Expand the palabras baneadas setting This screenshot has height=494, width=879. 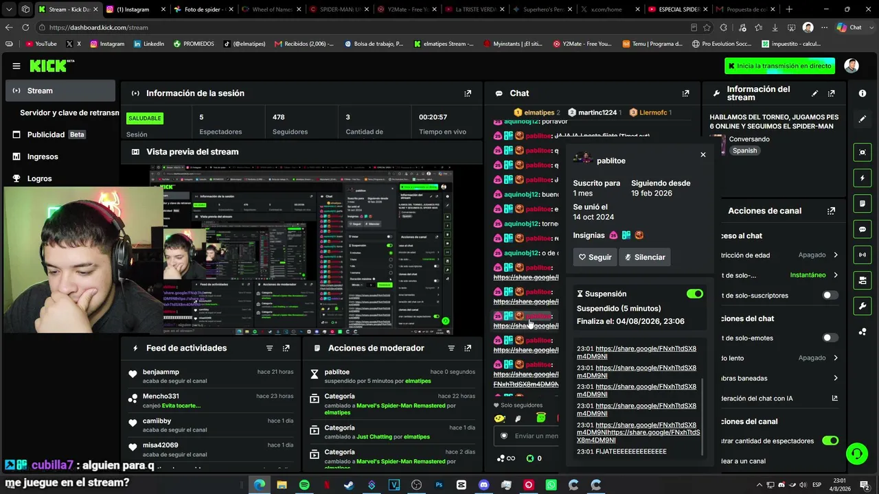pos(836,378)
